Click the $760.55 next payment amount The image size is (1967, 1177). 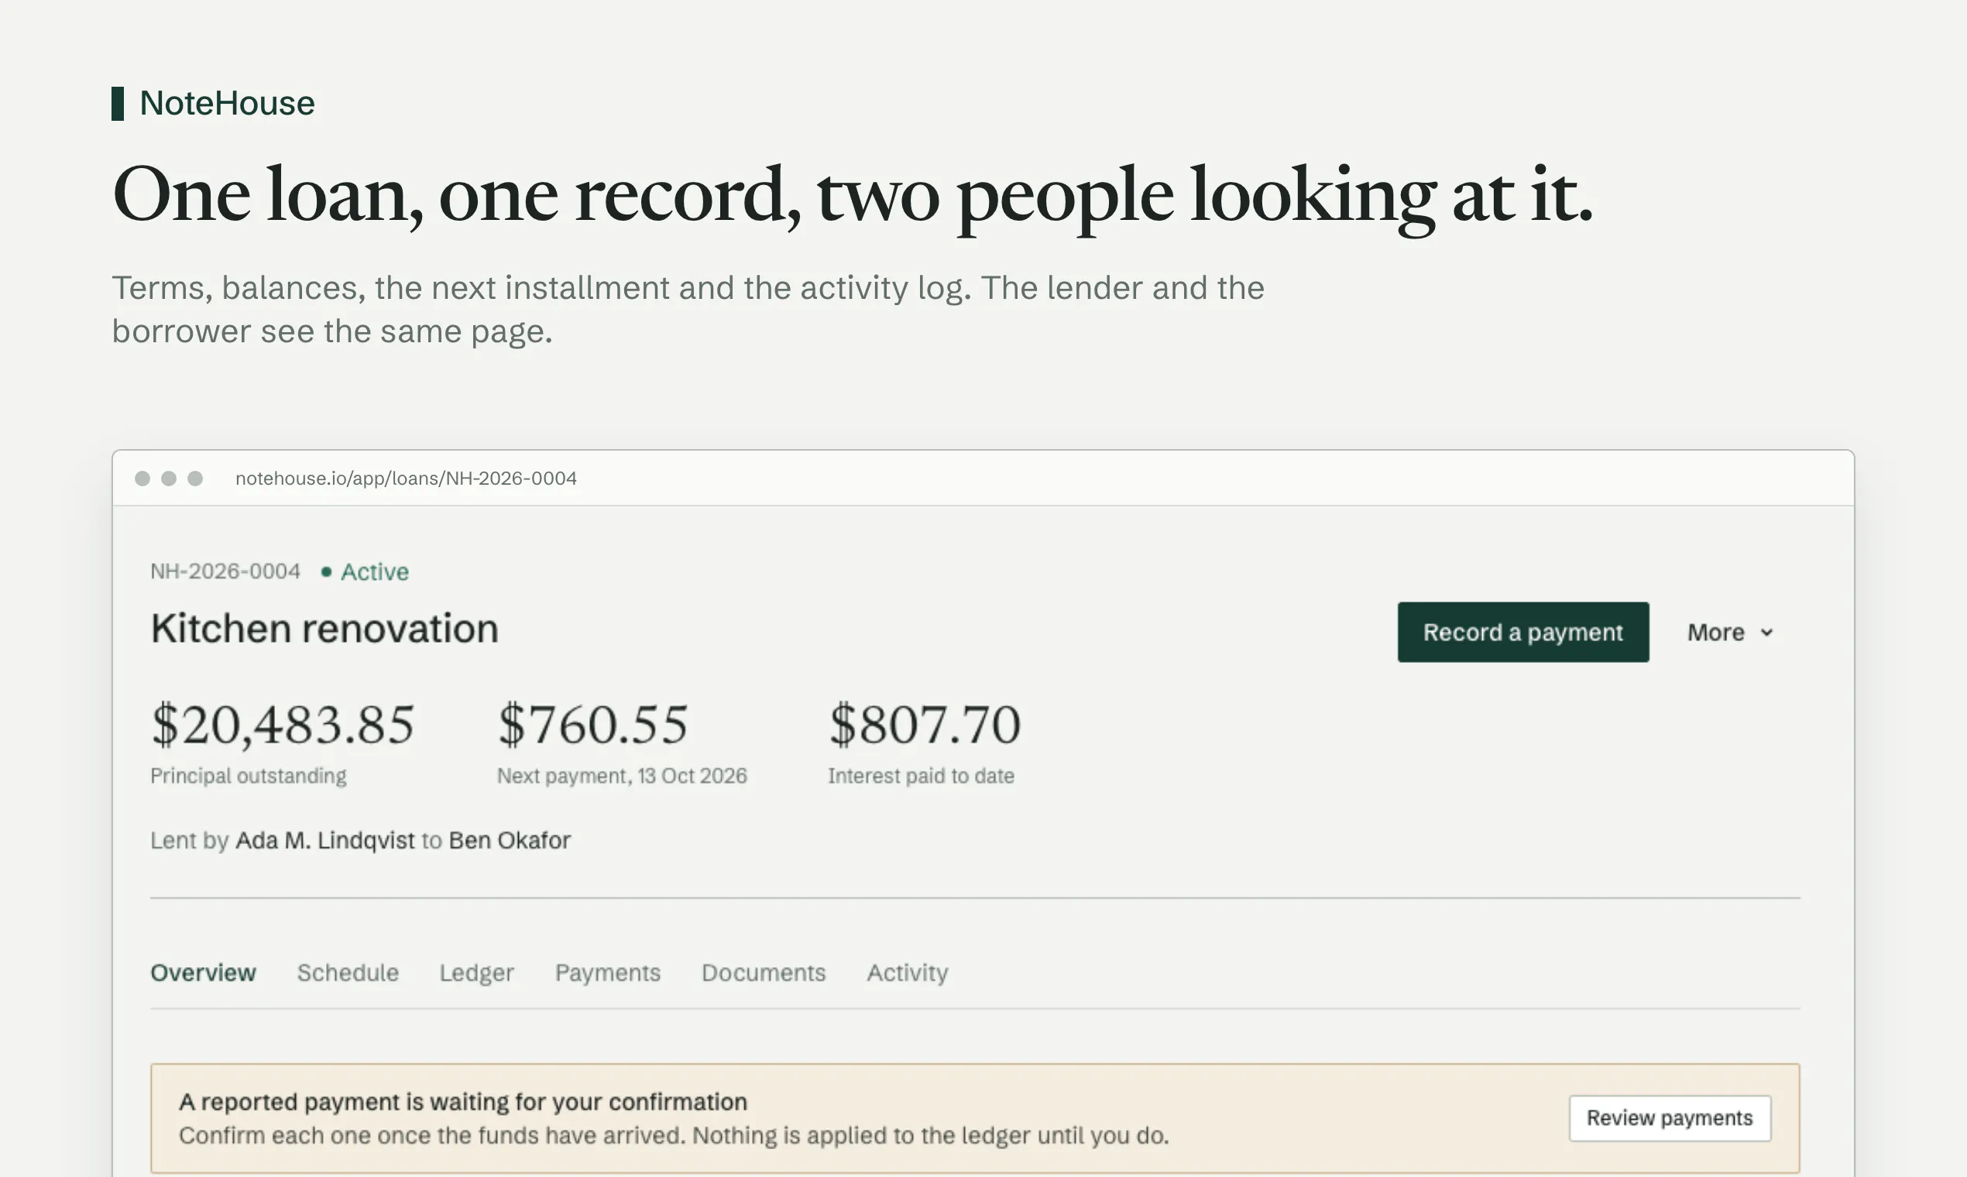(x=592, y=724)
